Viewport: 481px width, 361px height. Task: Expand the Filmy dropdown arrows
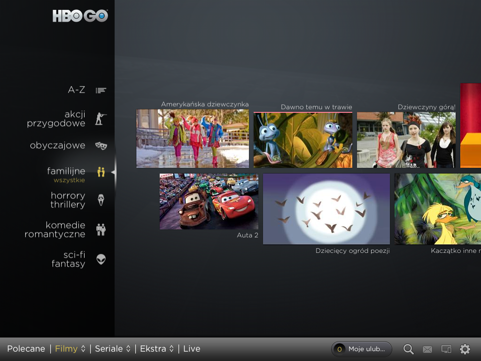tap(83, 349)
